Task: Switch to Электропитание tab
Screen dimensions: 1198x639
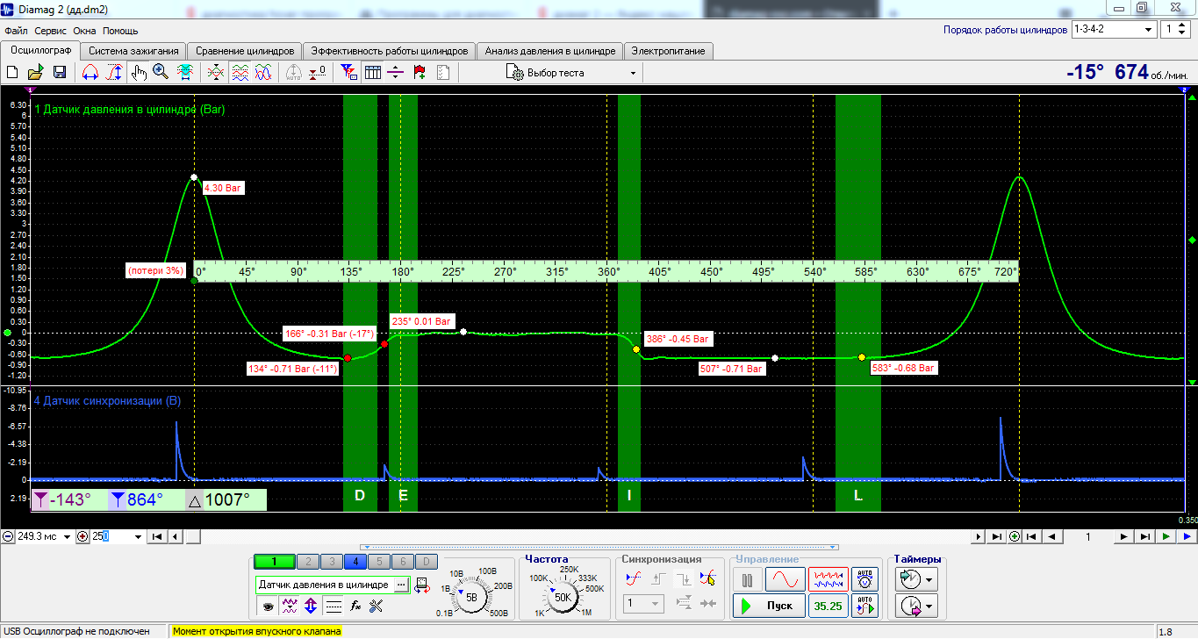Action: (669, 51)
